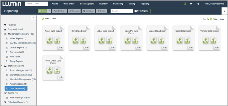228x106 pixels.
Task: Select the Asset Management reports folder
Action: point(21,70)
